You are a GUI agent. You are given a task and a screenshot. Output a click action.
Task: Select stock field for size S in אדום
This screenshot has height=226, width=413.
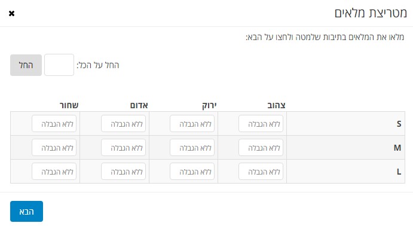click(123, 124)
